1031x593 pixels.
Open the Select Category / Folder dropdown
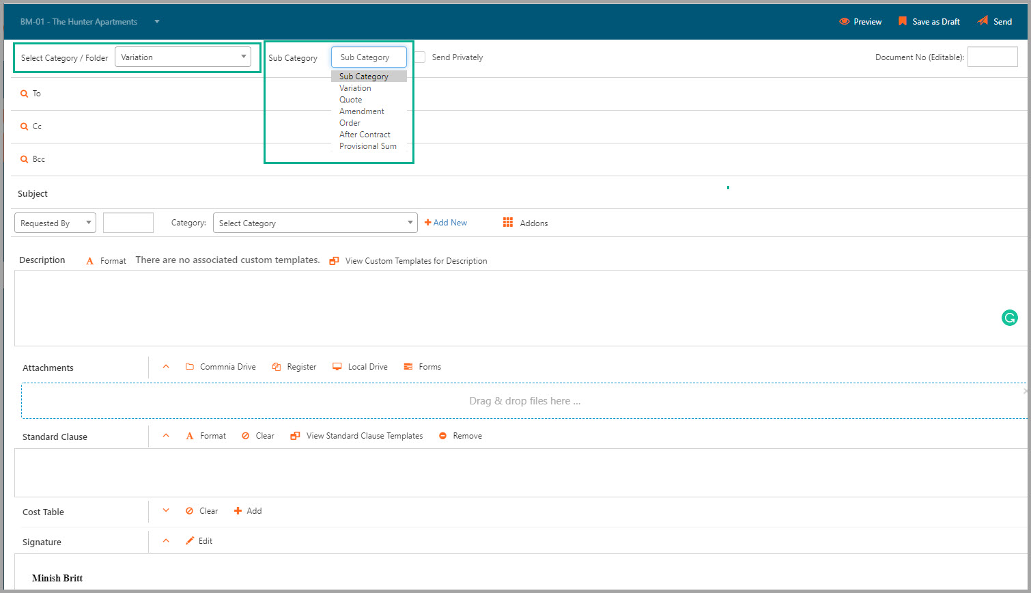click(183, 57)
